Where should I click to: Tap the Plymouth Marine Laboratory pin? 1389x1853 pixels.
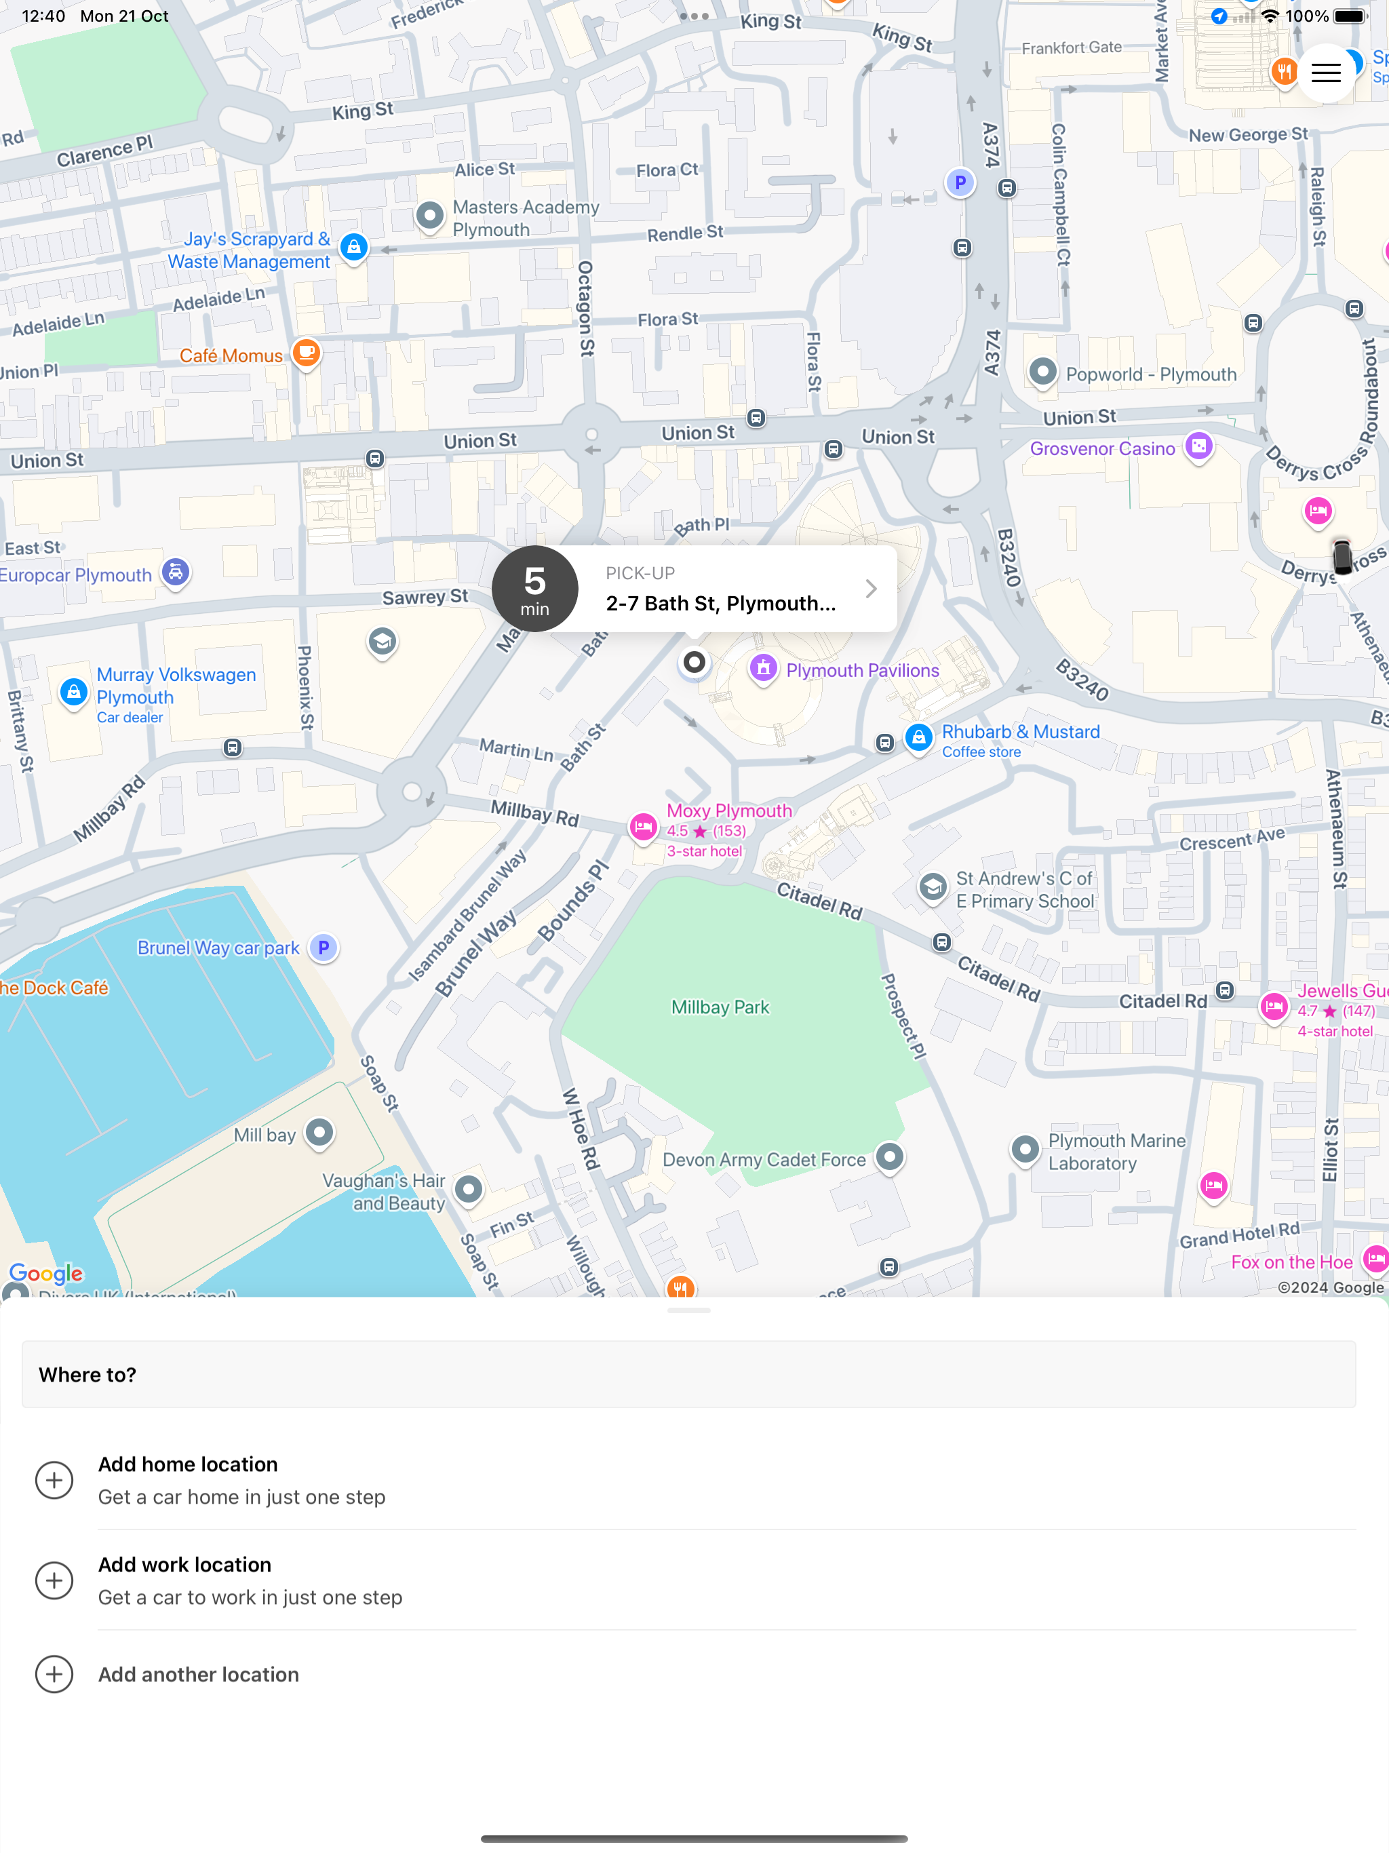1025,1150
